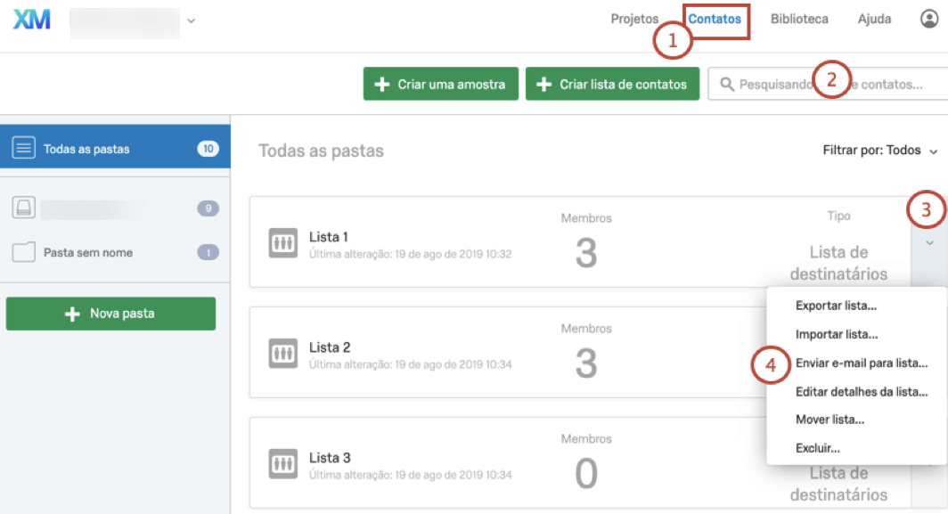Select the blurred-name folder with 9 items

coord(115,208)
